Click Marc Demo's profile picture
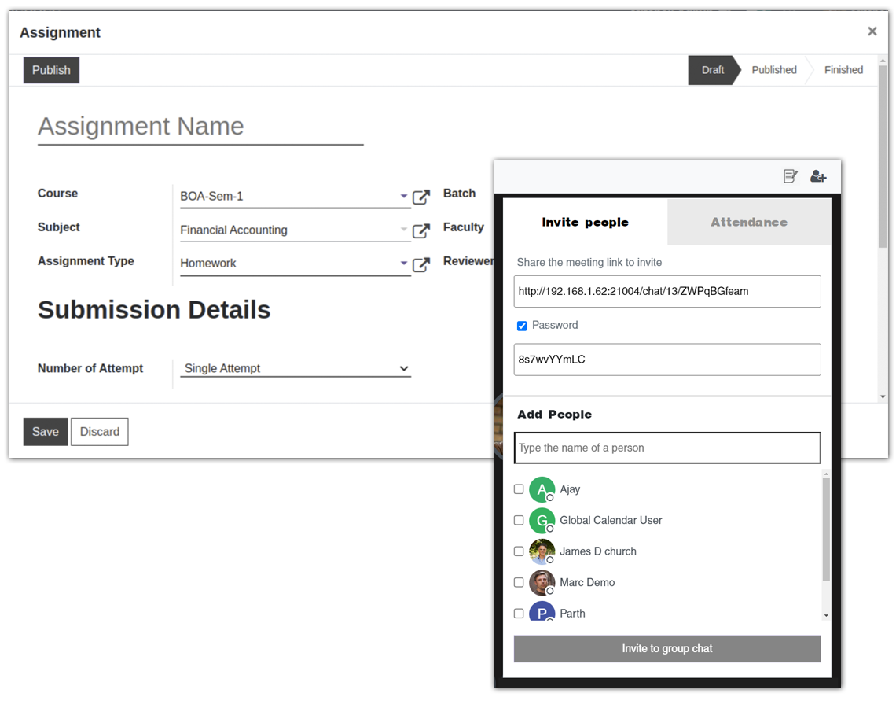This screenshot has width=896, height=708. point(542,582)
